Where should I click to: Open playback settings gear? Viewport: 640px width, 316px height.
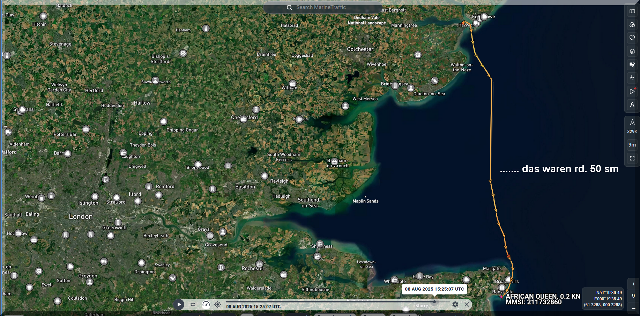click(x=455, y=305)
